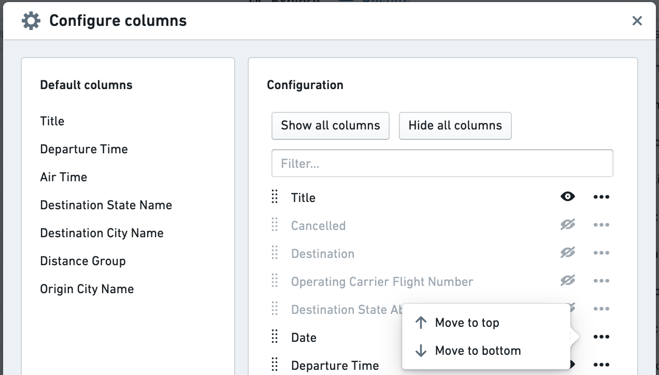
Task: Click Distance Group under Default columns
Action: pyautogui.click(x=83, y=261)
